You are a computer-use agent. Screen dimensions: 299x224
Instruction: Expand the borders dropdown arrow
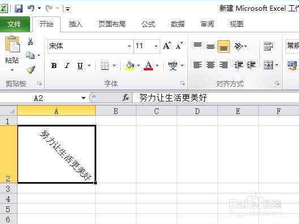[x=114, y=66]
